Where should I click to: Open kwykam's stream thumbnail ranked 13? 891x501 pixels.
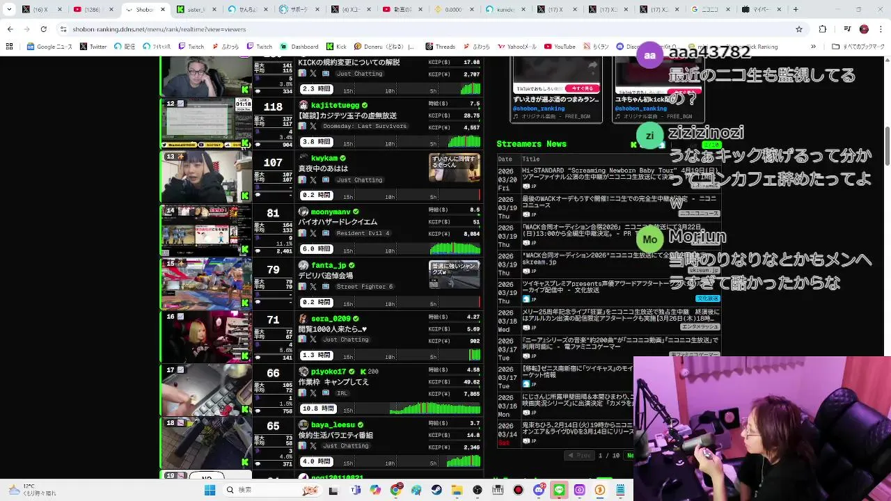(206, 177)
